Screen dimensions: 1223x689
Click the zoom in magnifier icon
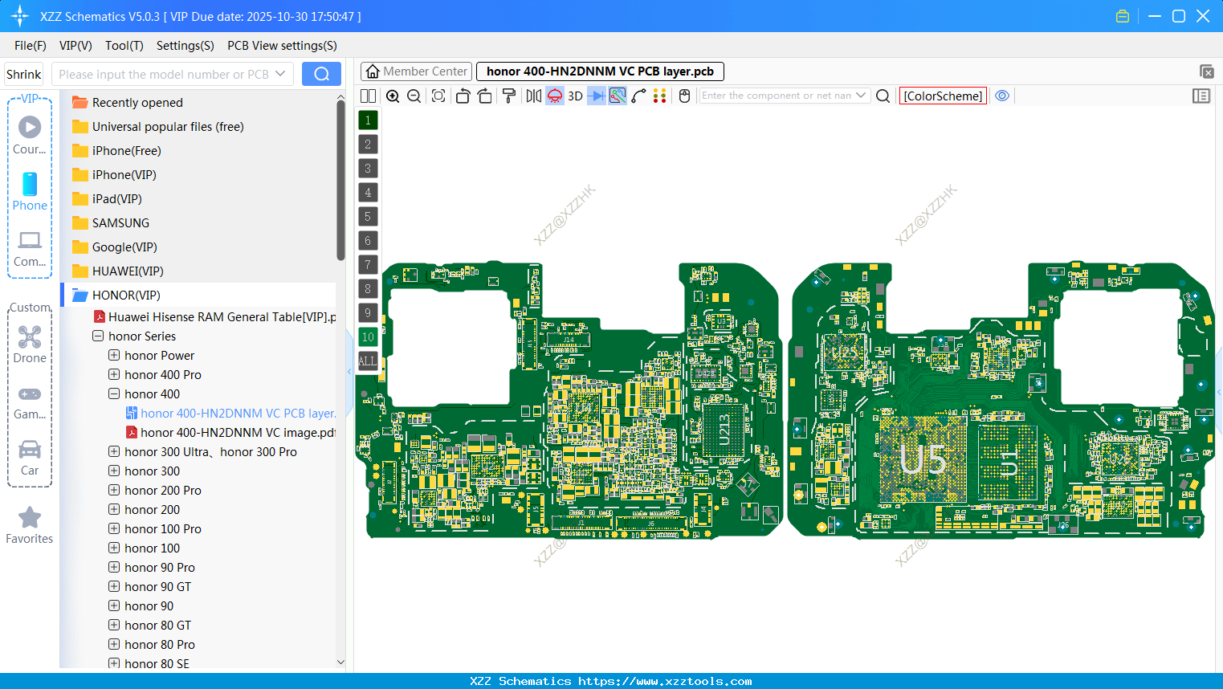393,96
